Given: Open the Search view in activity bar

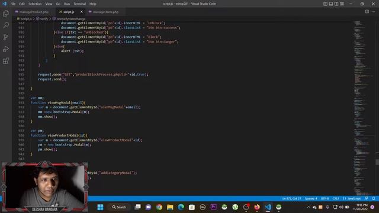Looking at the screenshot, I should [6, 25].
